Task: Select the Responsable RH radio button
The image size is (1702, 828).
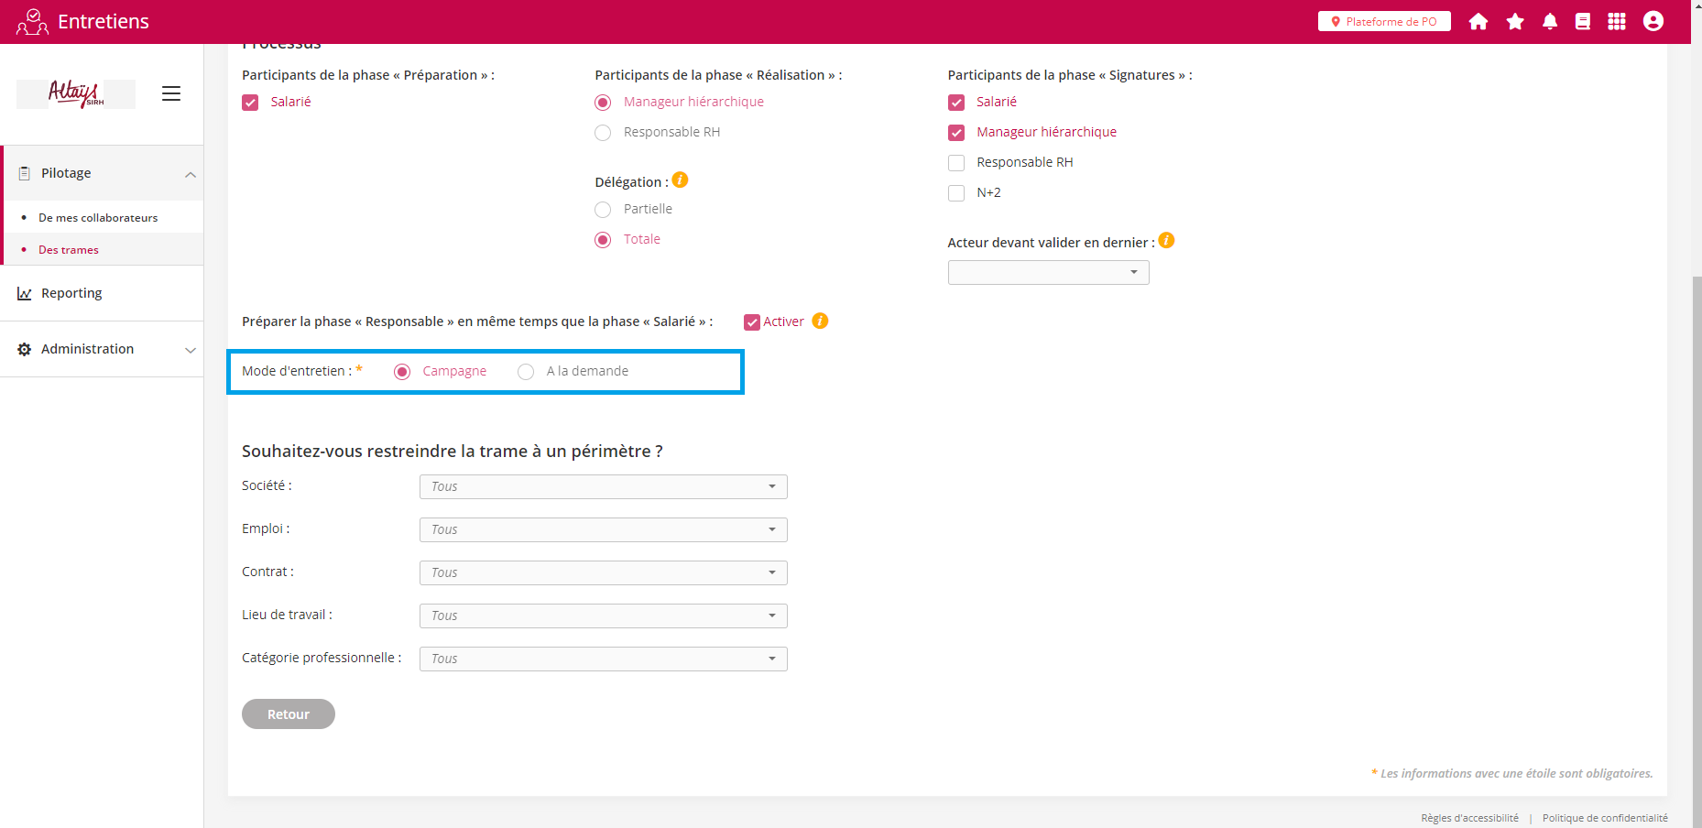Action: (x=603, y=133)
